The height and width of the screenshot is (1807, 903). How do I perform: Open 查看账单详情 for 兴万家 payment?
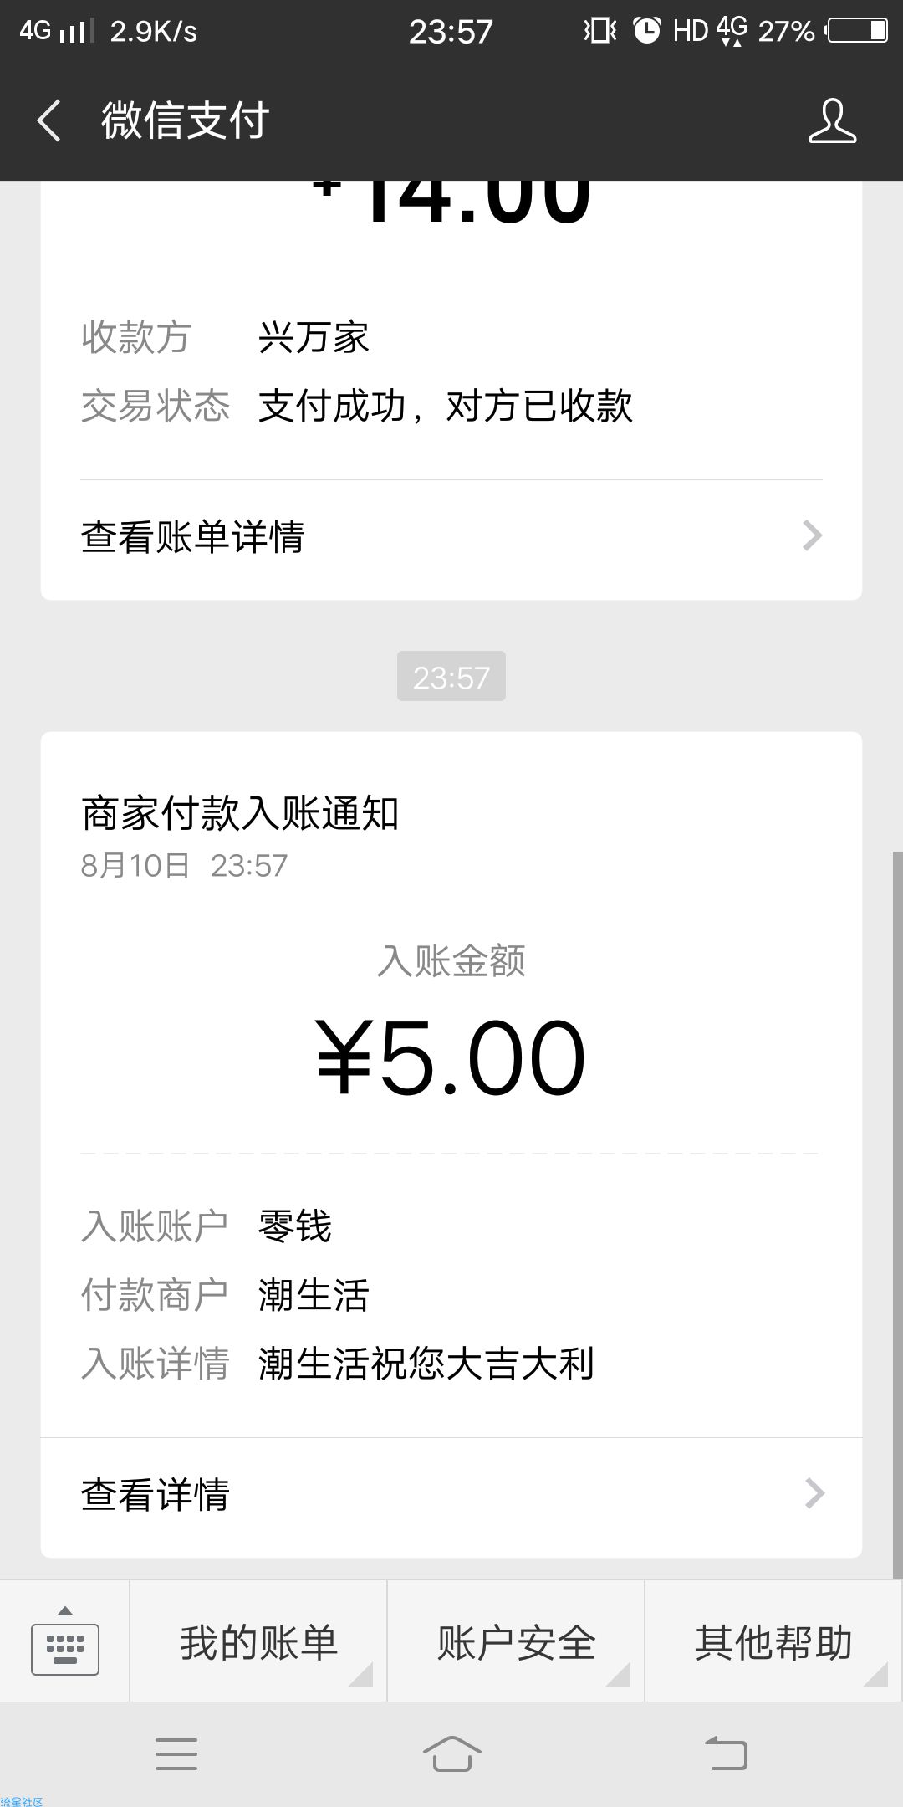451,536
